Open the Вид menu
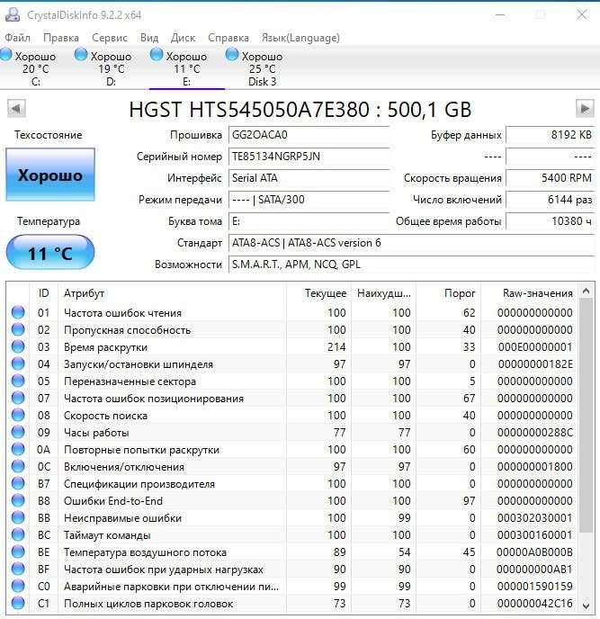The image size is (600, 619). [149, 38]
